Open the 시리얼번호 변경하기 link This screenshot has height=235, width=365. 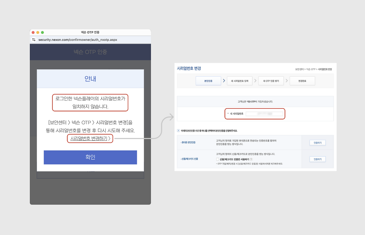pos(90,138)
